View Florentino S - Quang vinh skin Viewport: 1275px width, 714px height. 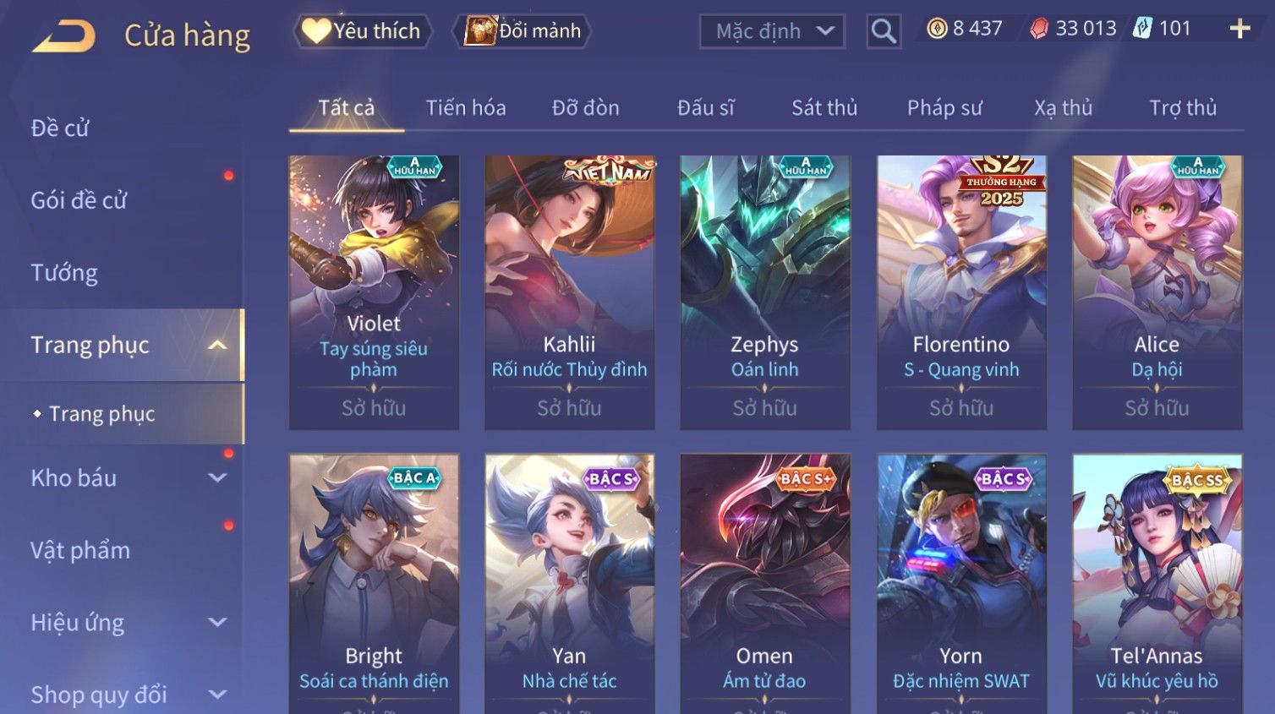[961, 292]
